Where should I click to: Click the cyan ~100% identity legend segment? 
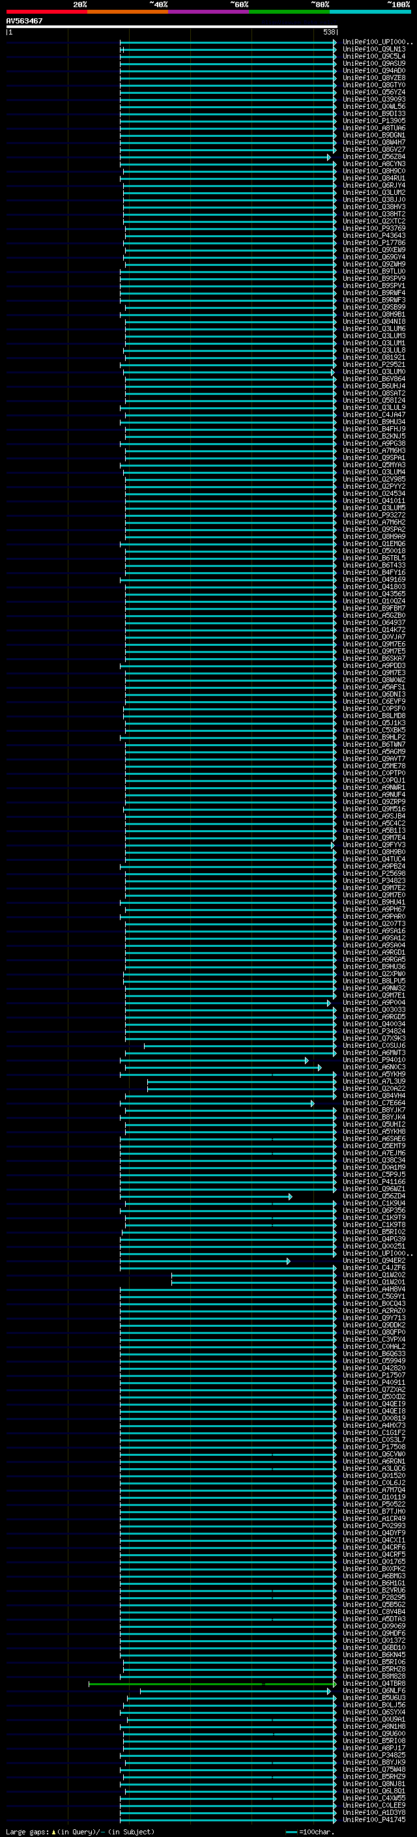pyautogui.click(x=370, y=12)
